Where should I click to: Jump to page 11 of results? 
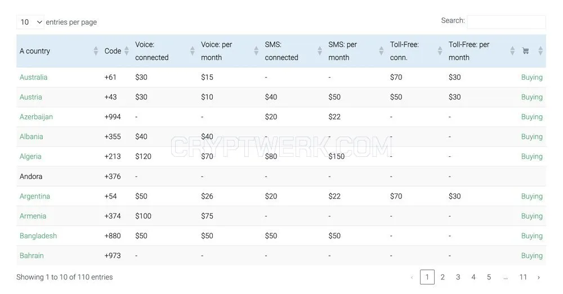[x=523, y=277]
